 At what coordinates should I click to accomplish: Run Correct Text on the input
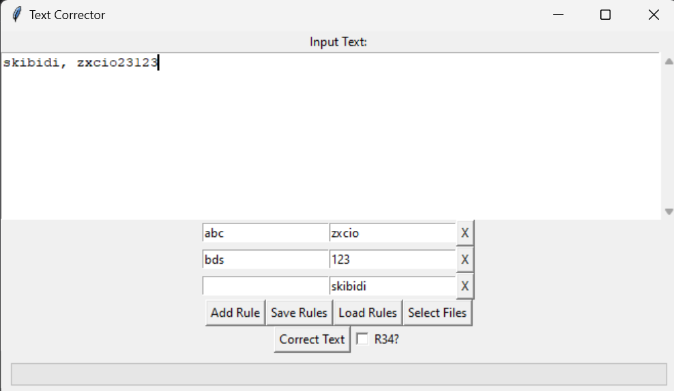[312, 339]
